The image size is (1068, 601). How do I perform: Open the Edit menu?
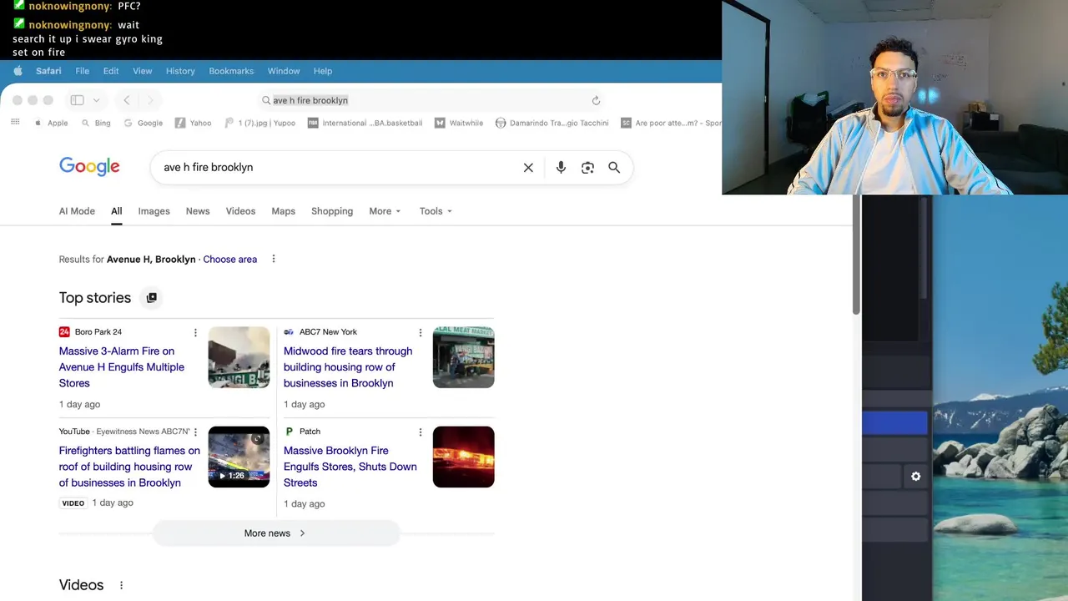coord(111,71)
